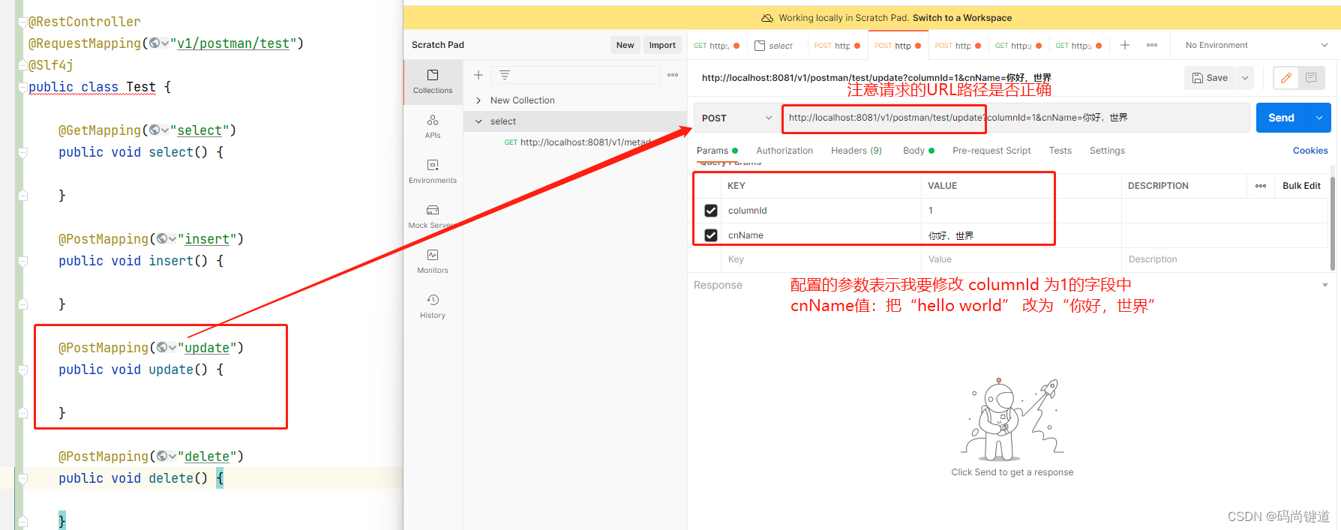Click the empty Key field in the params table
The height and width of the screenshot is (530, 1341).
[820, 259]
